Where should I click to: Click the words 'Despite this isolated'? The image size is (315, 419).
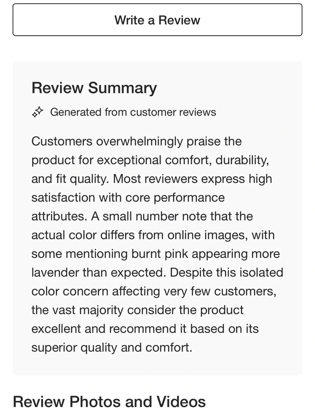(226, 273)
